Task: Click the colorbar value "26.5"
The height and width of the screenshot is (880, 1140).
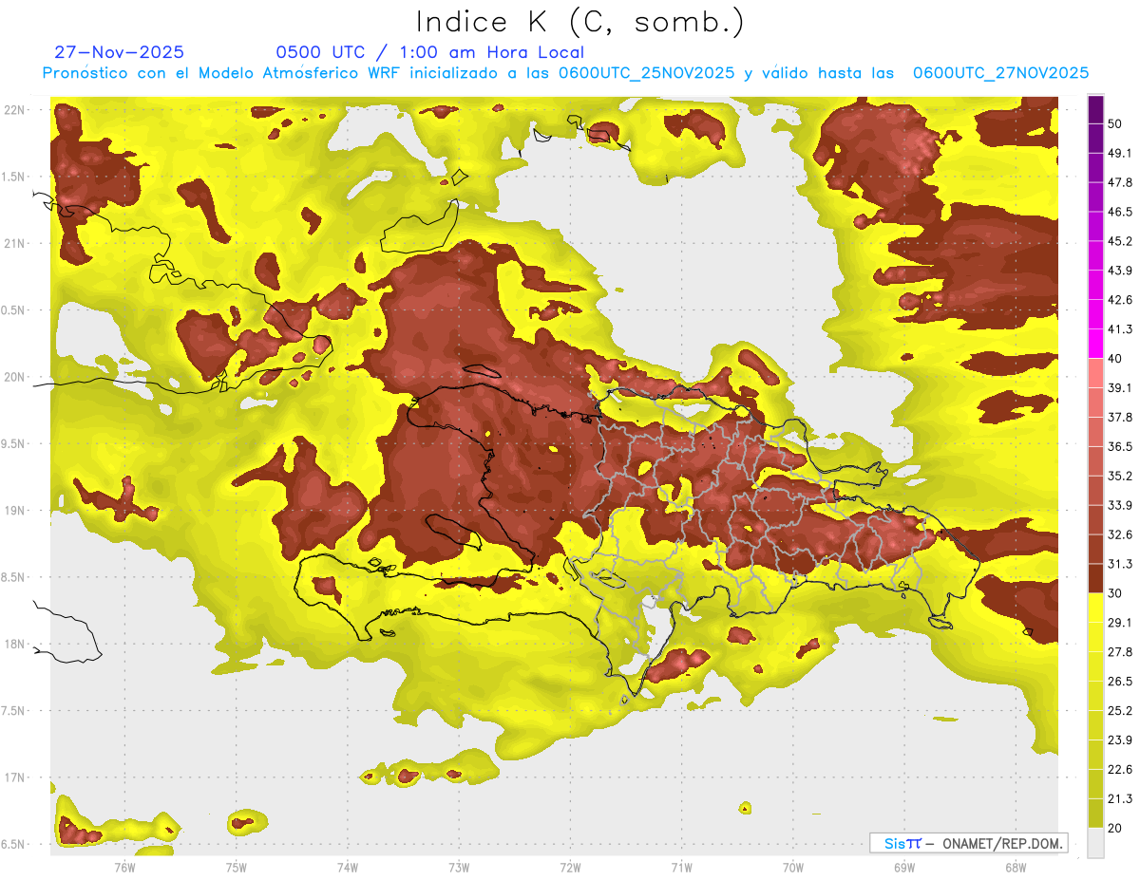Action: tap(1120, 682)
